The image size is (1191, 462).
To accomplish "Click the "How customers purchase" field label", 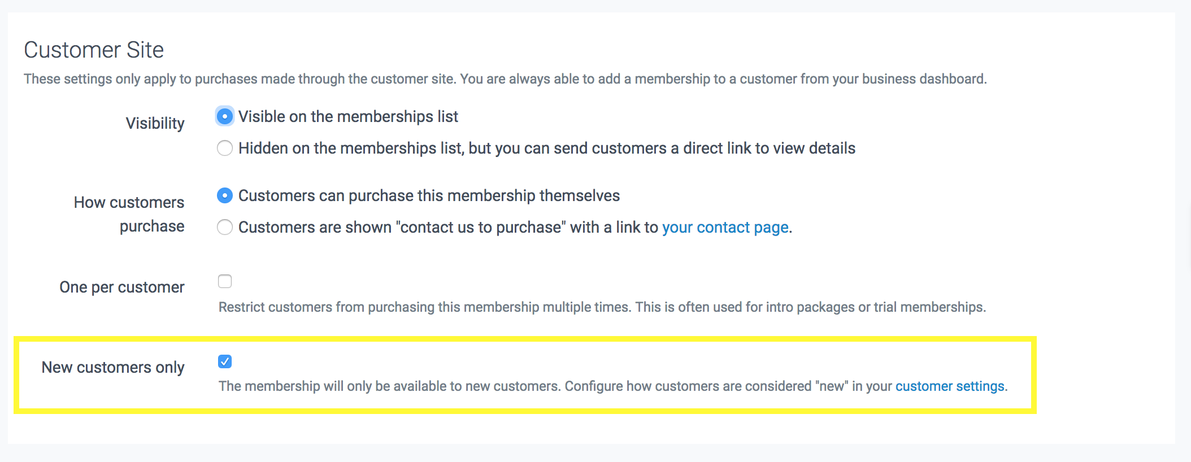I will tap(129, 214).
